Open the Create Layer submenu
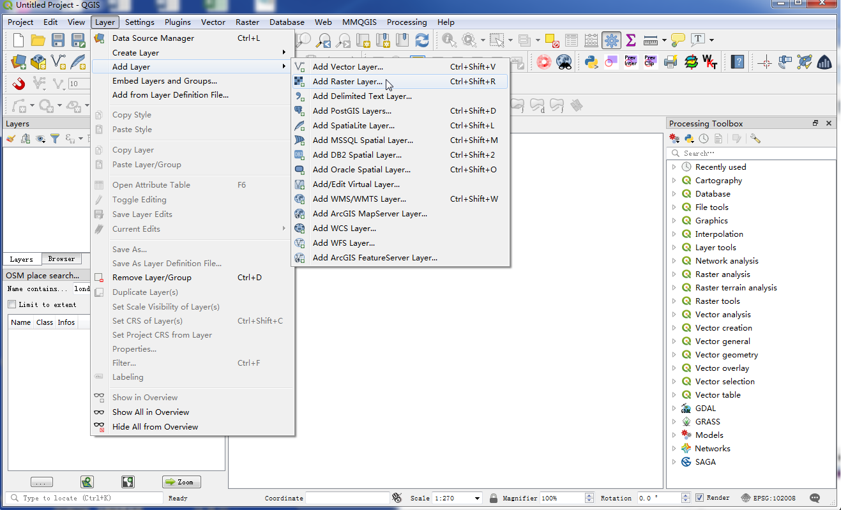This screenshot has width=841, height=510. (192, 53)
